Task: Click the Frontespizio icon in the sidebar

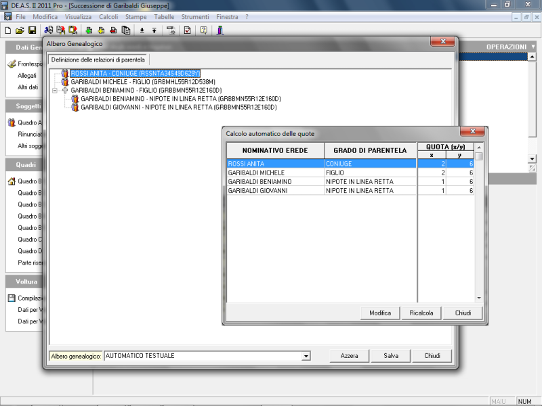Action: [x=12, y=64]
